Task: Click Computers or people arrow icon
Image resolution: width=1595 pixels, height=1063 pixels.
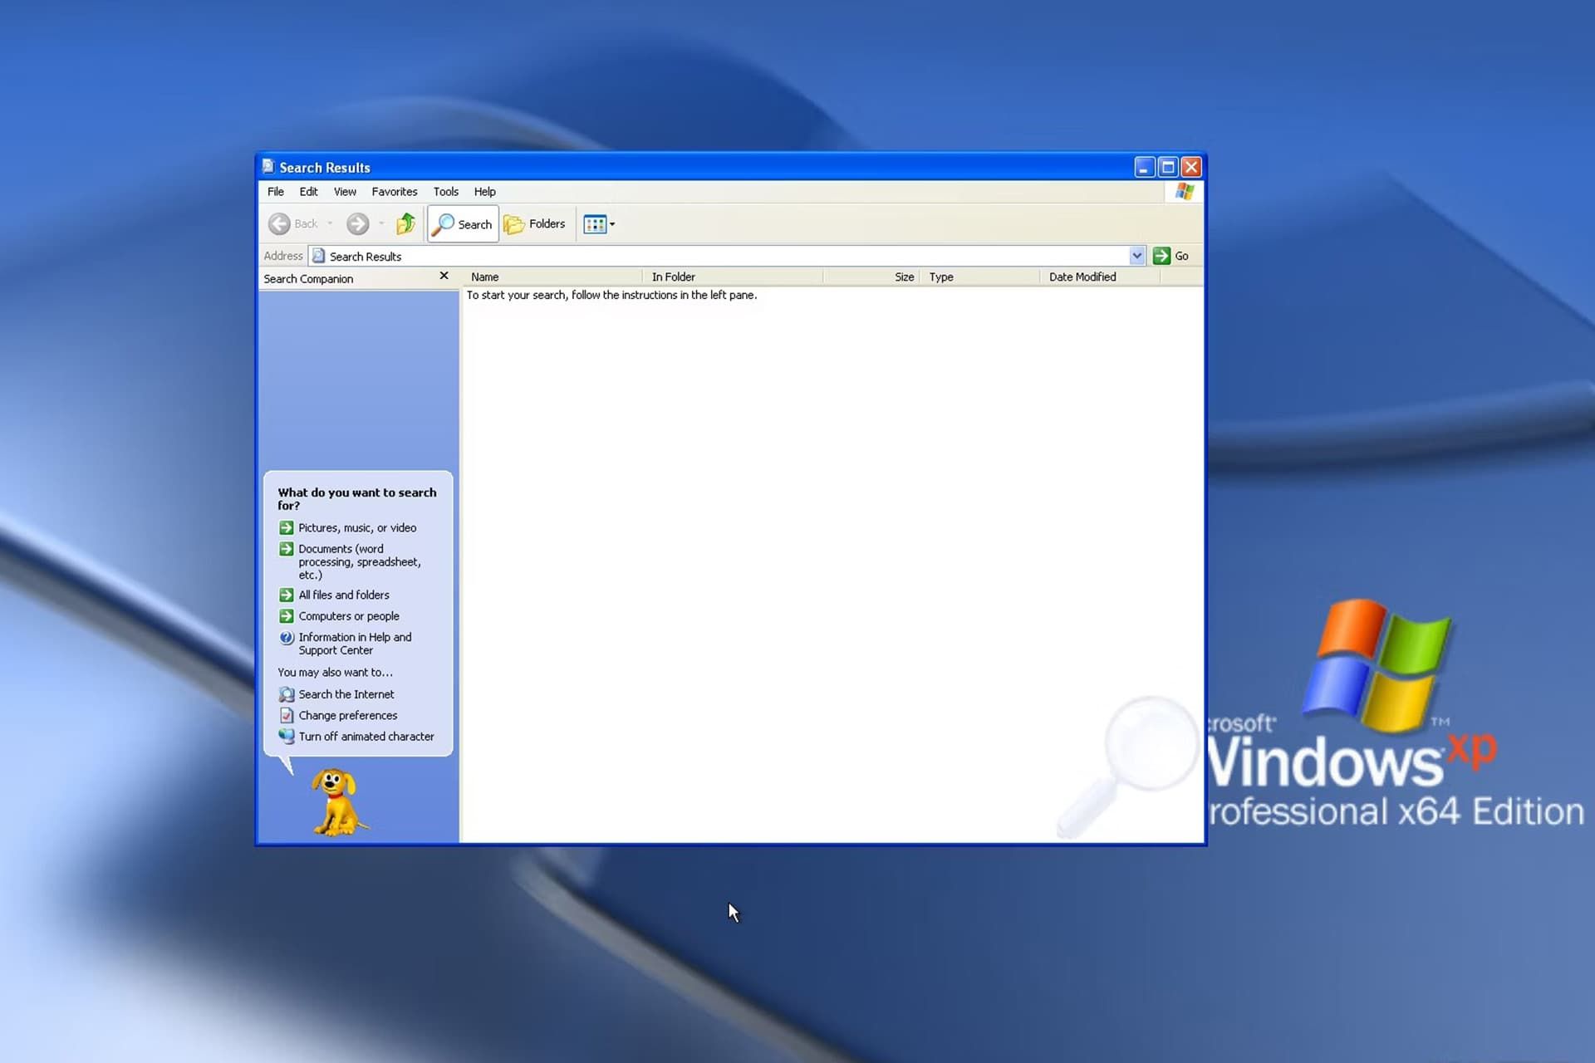Action: (x=287, y=616)
